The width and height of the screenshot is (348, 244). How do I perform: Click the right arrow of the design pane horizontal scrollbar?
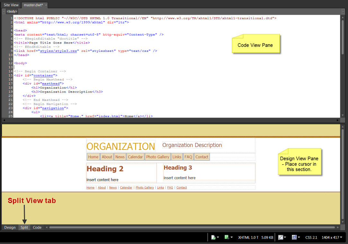pyautogui.click(x=338, y=227)
